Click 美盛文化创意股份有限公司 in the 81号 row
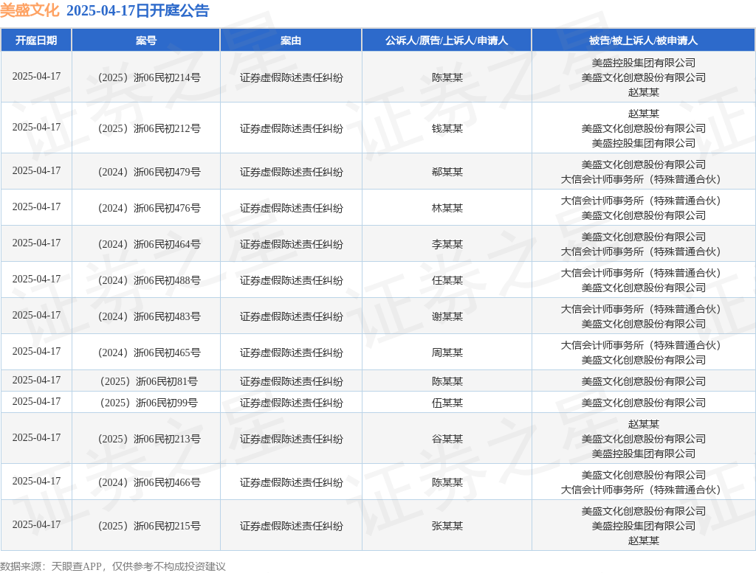The width and height of the screenshot is (756, 573). click(643, 381)
